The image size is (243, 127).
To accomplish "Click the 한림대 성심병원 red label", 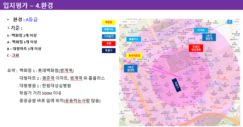I will (196, 48).
